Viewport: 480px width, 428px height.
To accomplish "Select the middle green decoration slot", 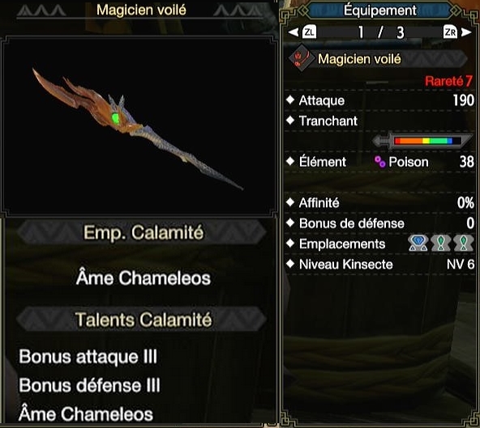I will 440,244.
